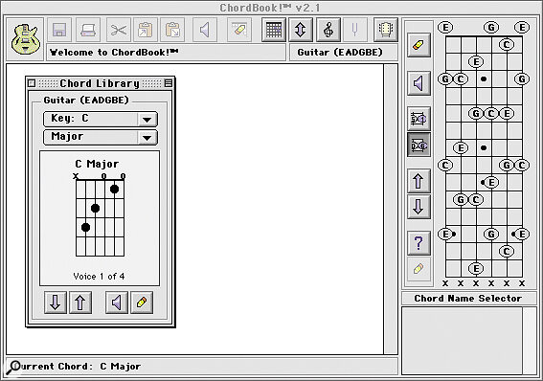
Task: Click the treble clef toolbar icon
Action: coord(328,30)
